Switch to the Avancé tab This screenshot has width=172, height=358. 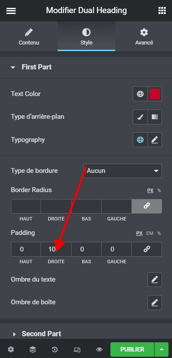pos(144,36)
